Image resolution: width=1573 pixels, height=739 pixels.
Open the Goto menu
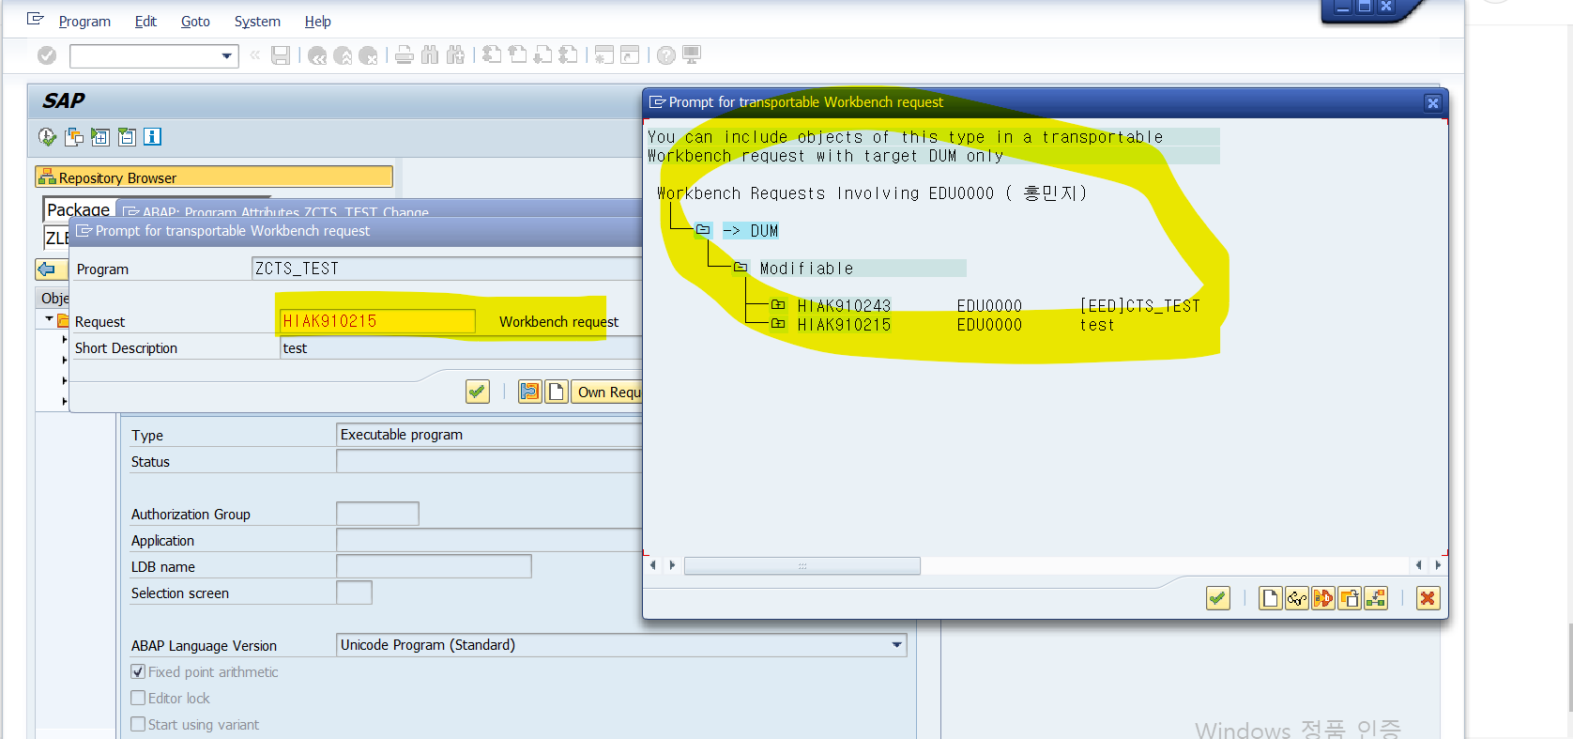[195, 22]
